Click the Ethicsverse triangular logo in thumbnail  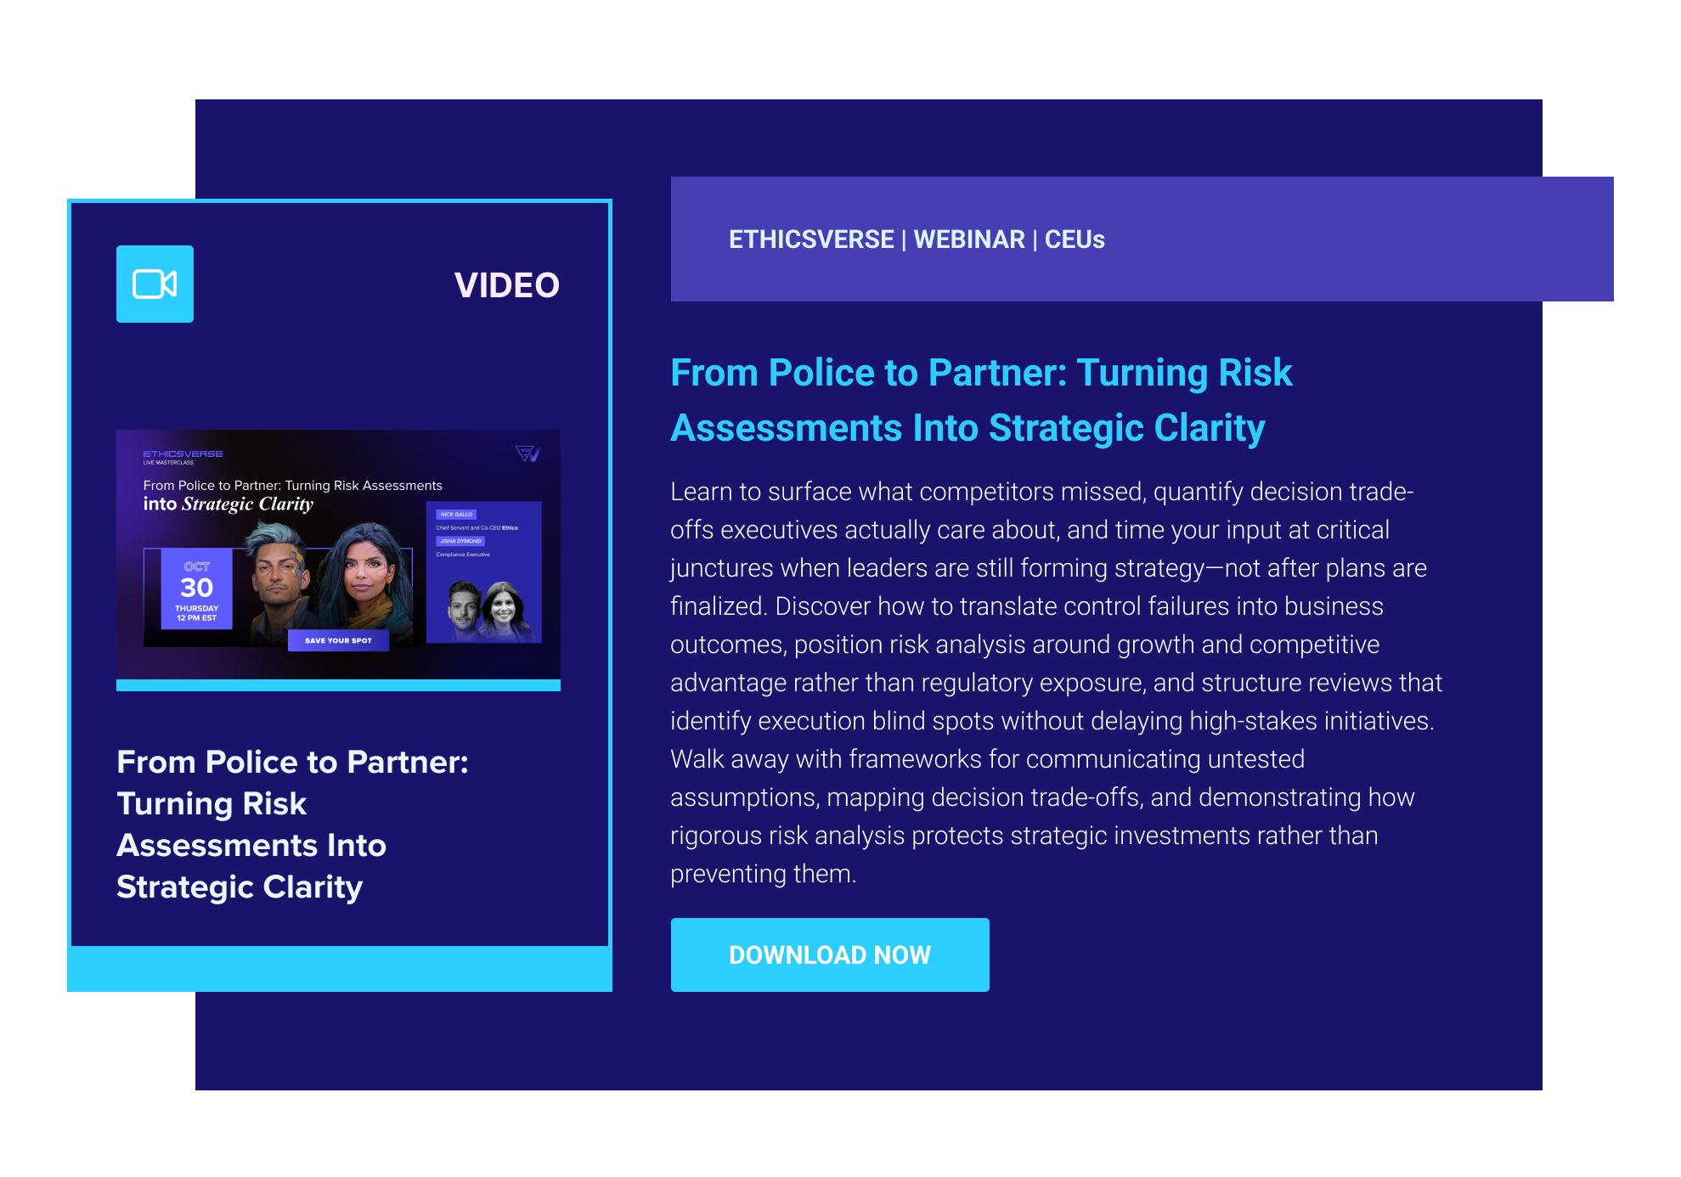click(x=527, y=453)
